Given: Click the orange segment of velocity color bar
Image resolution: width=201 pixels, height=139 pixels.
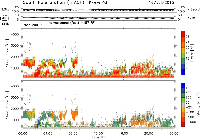Looking at the screenshot, I should pos(183,114).
